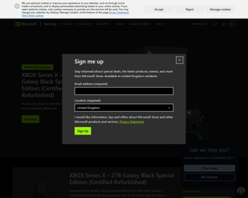Click the Store Assistant avatar icon
Viewport: 248px width, 198px height.
tap(241, 191)
